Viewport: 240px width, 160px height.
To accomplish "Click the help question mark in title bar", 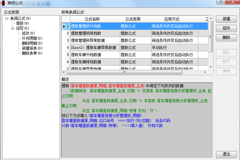I will tap(221, 2).
